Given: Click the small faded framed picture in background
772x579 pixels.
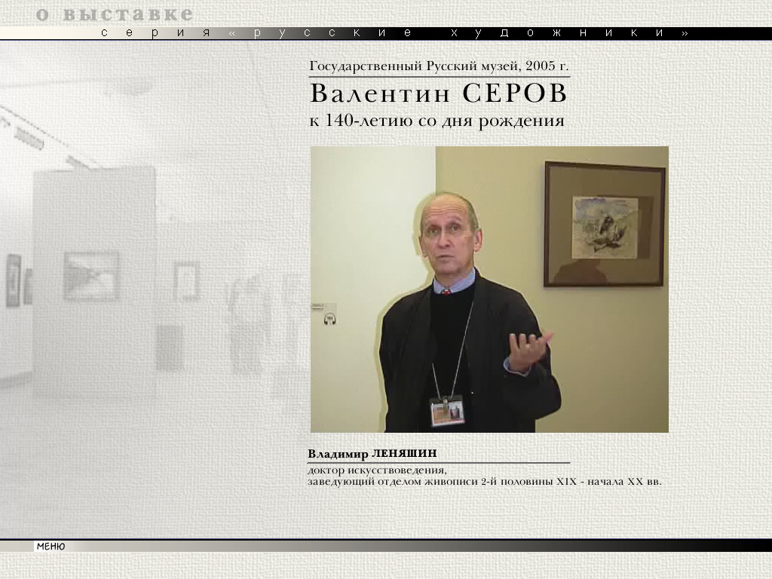Looking at the screenshot, I should [x=185, y=280].
